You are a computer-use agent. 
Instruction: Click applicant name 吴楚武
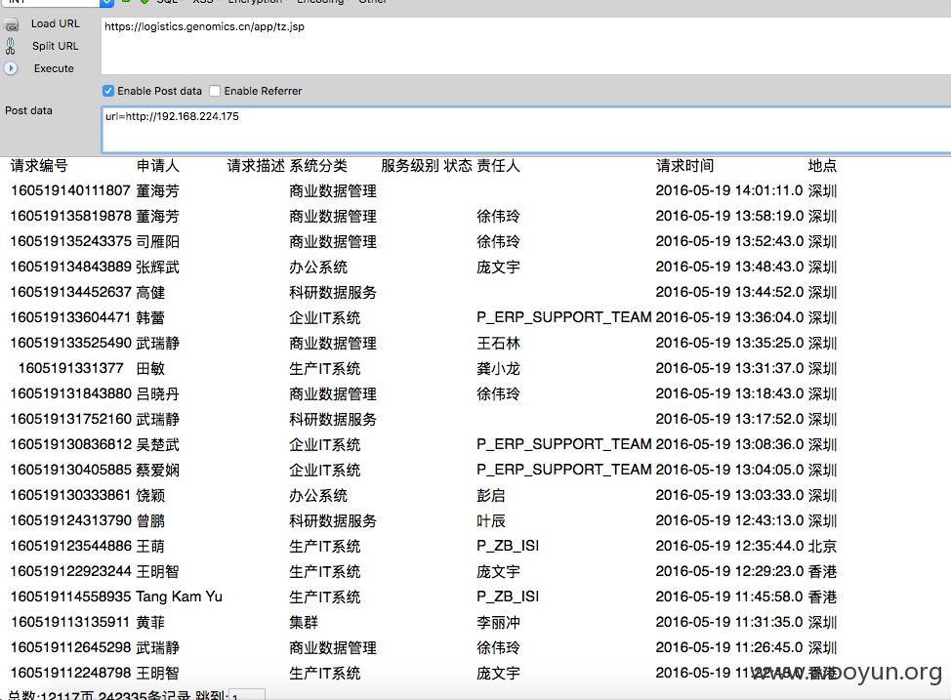coord(158,444)
